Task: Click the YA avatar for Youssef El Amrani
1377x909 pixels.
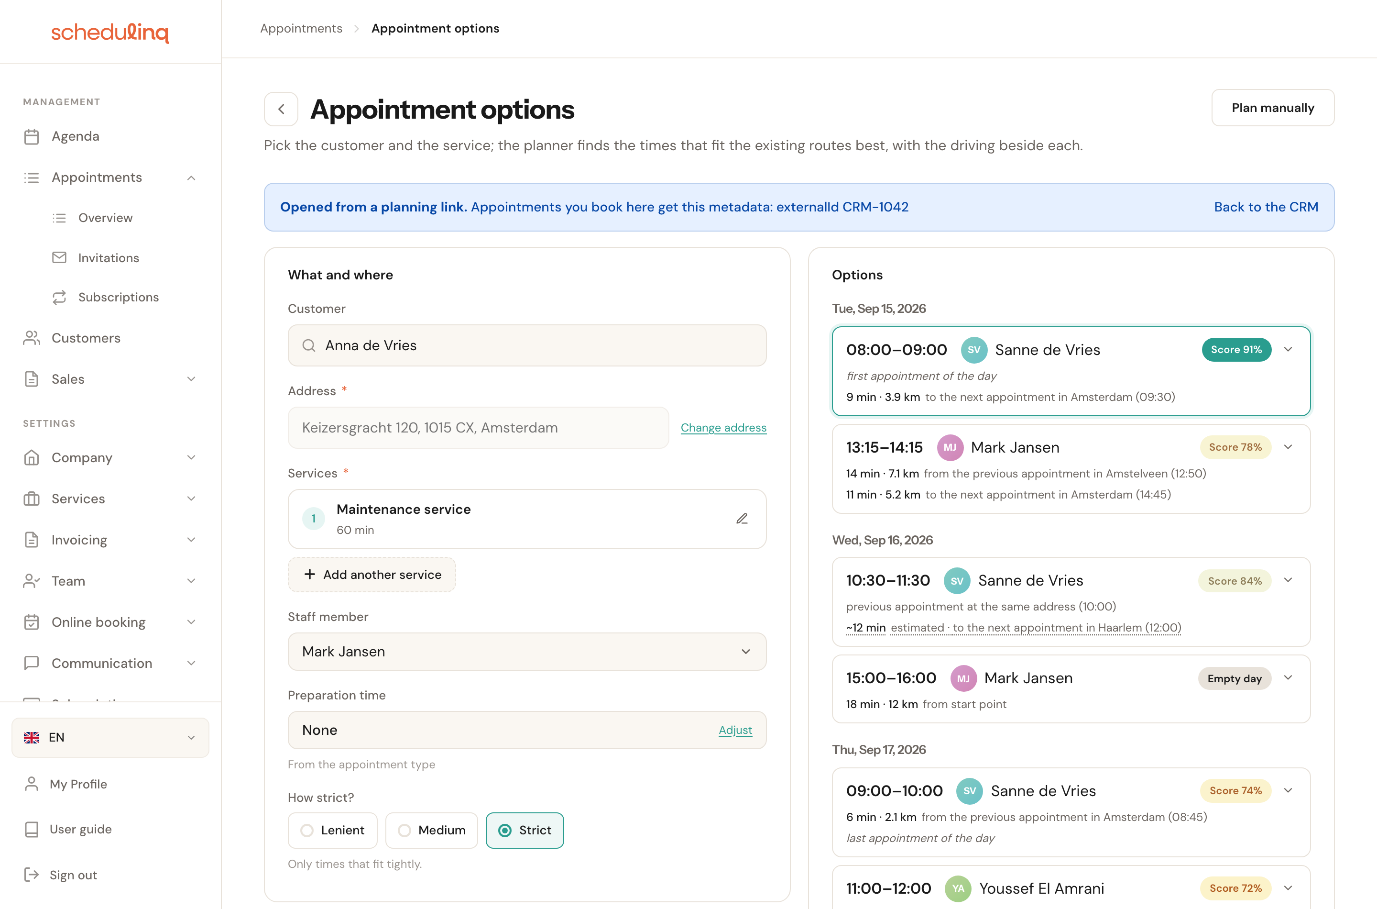Action: (x=958, y=888)
